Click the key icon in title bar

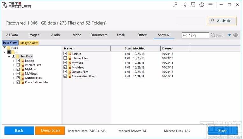(x=175, y=5)
